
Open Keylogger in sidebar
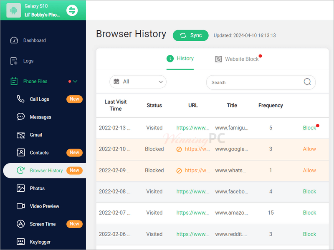click(x=40, y=242)
